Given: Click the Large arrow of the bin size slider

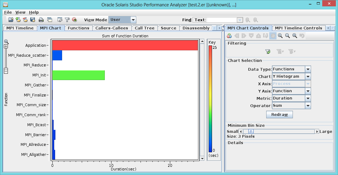Looking at the screenshot, I should 317,131.
